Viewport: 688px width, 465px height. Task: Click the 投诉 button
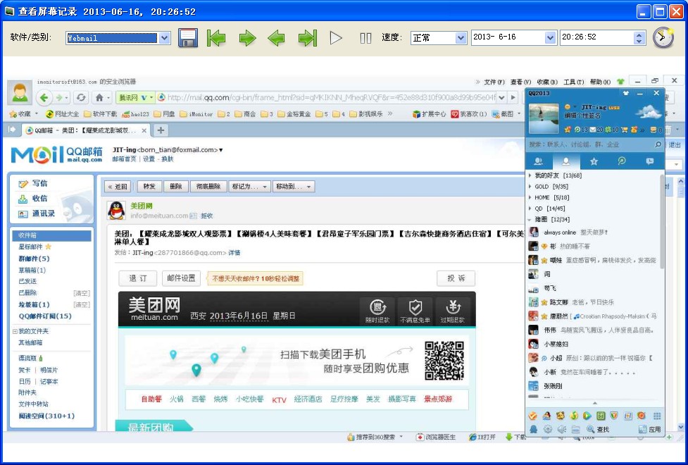click(456, 278)
